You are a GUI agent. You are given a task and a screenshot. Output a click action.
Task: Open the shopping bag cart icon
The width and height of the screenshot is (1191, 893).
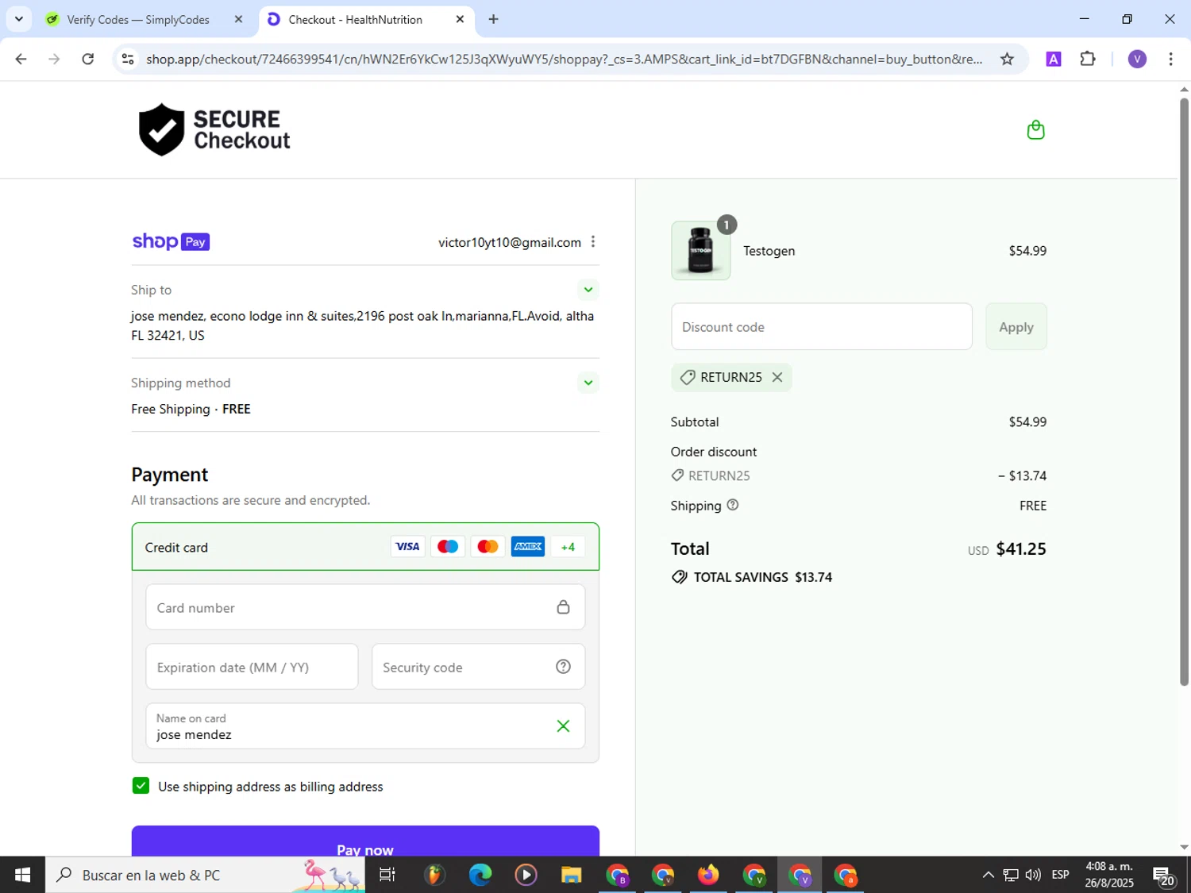coord(1035,129)
